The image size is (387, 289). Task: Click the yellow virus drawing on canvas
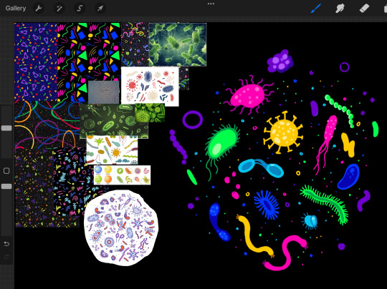coord(283,132)
